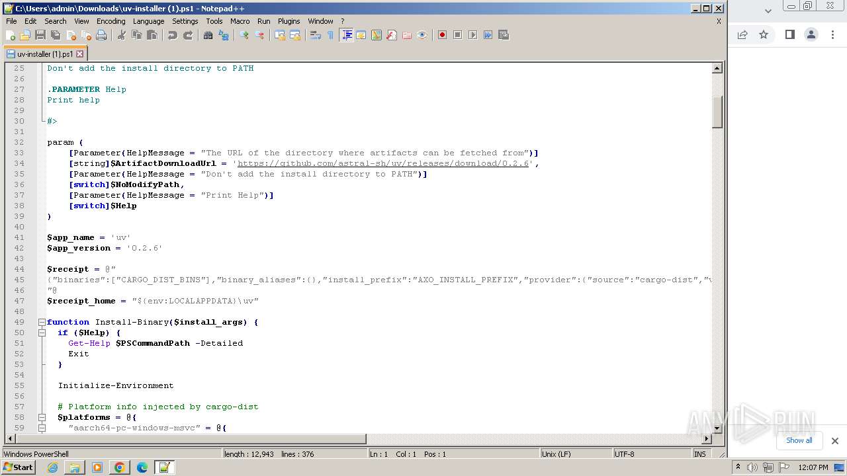Start macro recording with red dot
The image size is (847, 476).
[x=442, y=35]
